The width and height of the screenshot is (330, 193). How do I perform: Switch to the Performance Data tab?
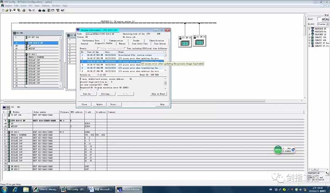91,40
